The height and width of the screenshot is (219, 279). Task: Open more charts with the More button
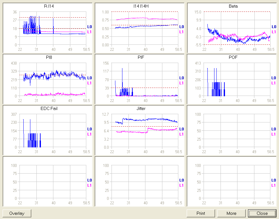pyautogui.click(x=231, y=213)
